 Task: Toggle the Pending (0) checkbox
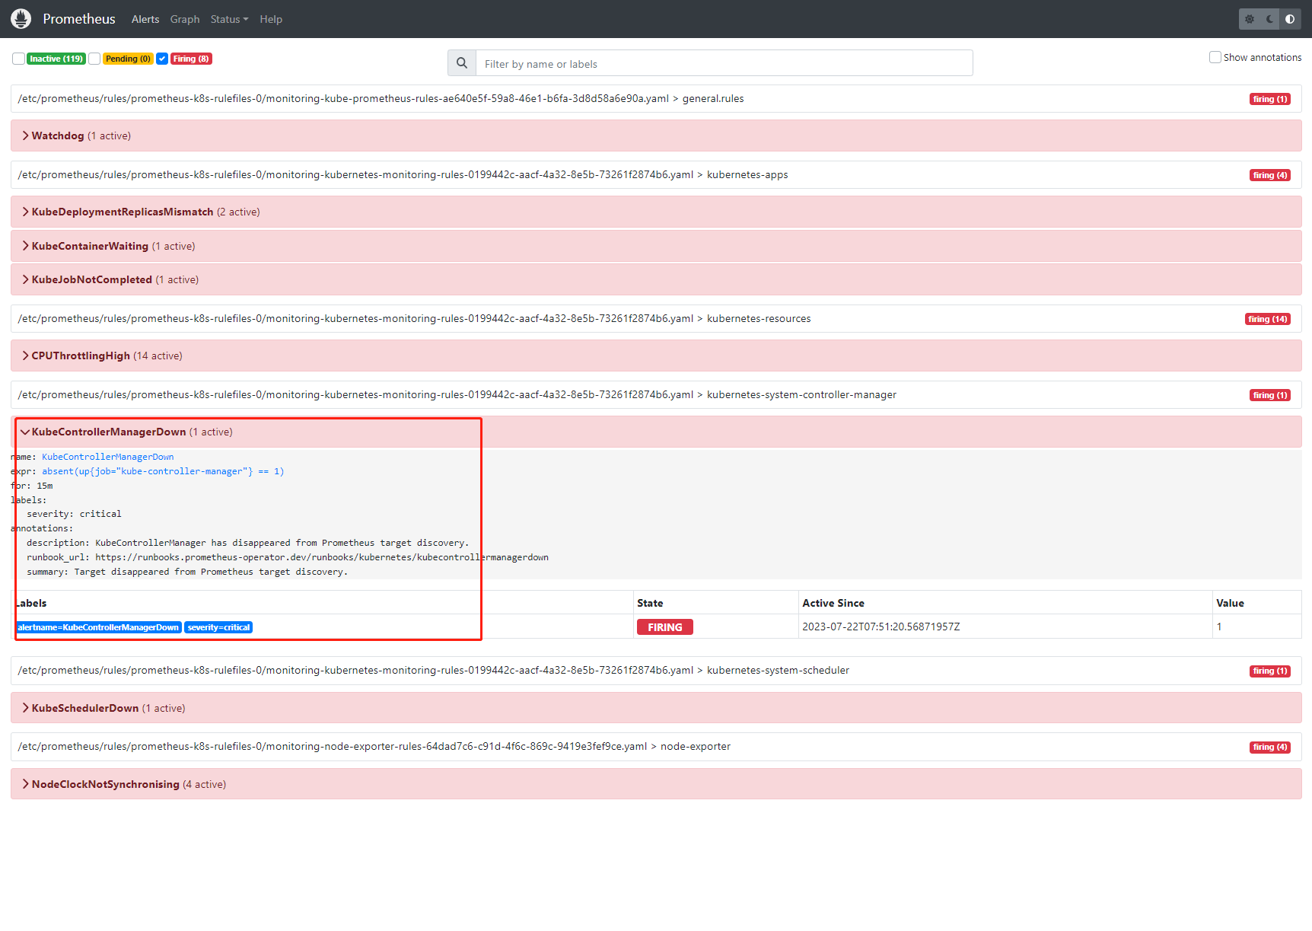coord(94,59)
